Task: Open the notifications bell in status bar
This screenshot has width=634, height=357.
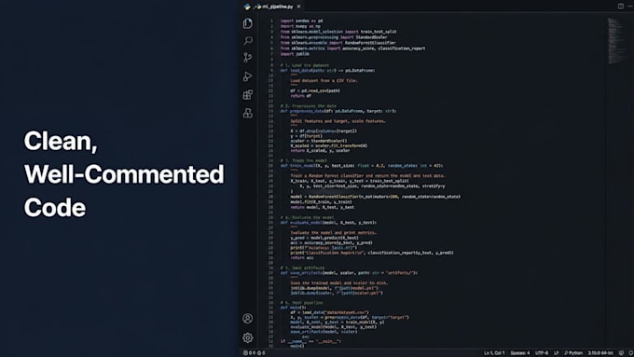Action: (630, 353)
